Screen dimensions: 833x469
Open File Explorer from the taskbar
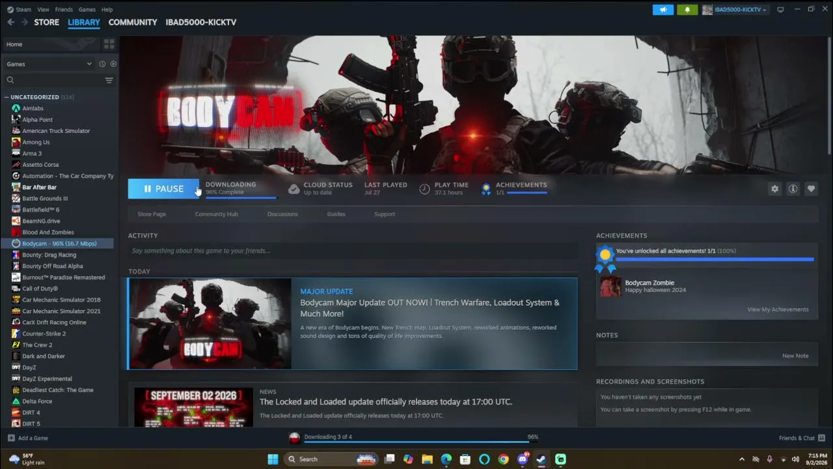[427, 459]
